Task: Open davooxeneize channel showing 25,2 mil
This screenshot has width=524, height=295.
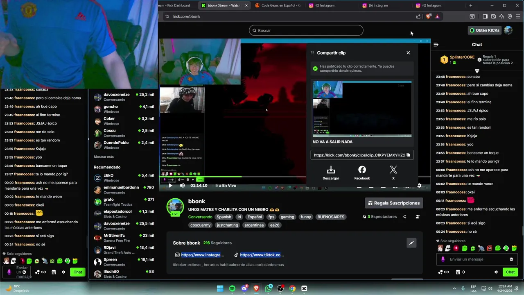Action: pyautogui.click(x=124, y=97)
